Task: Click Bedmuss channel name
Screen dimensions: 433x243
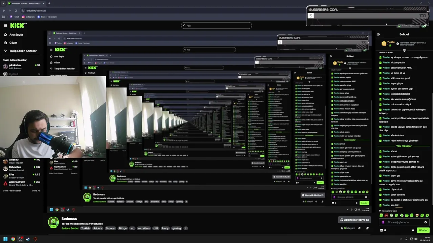Action: coord(69,219)
